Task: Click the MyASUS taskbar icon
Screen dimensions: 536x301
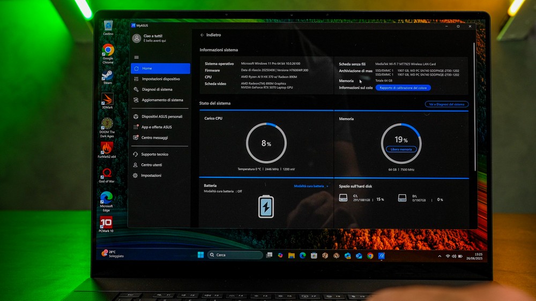Action: pos(382,256)
